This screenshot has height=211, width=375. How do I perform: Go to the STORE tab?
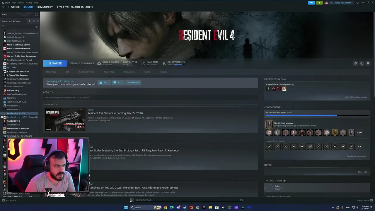(16, 7)
